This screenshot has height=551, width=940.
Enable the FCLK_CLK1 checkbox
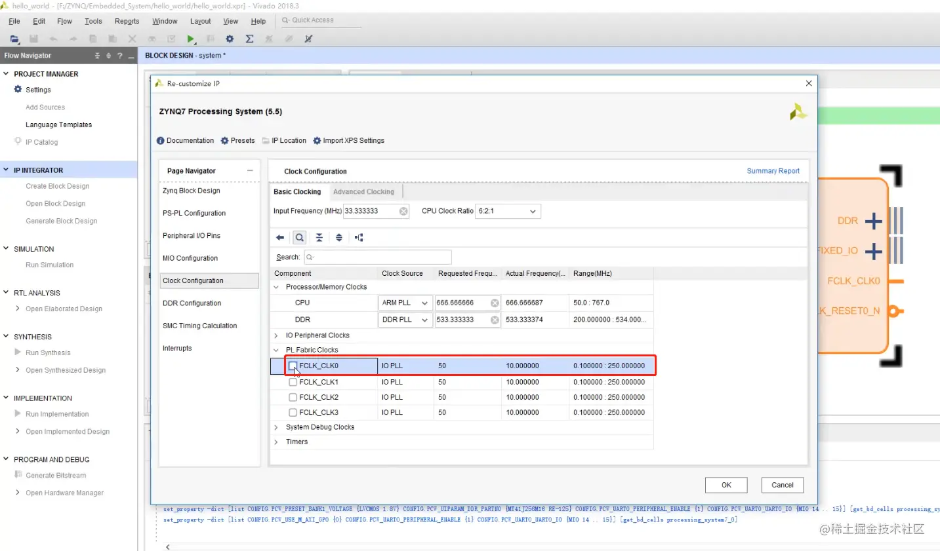(x=293, y=382)
